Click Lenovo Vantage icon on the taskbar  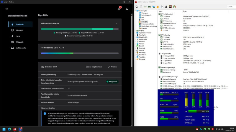20,129
